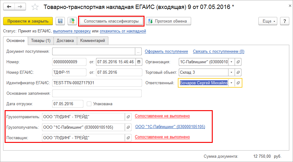Close the document window with X
The width and height of the screenshot is (293, 162).
(x=290, y=6)
